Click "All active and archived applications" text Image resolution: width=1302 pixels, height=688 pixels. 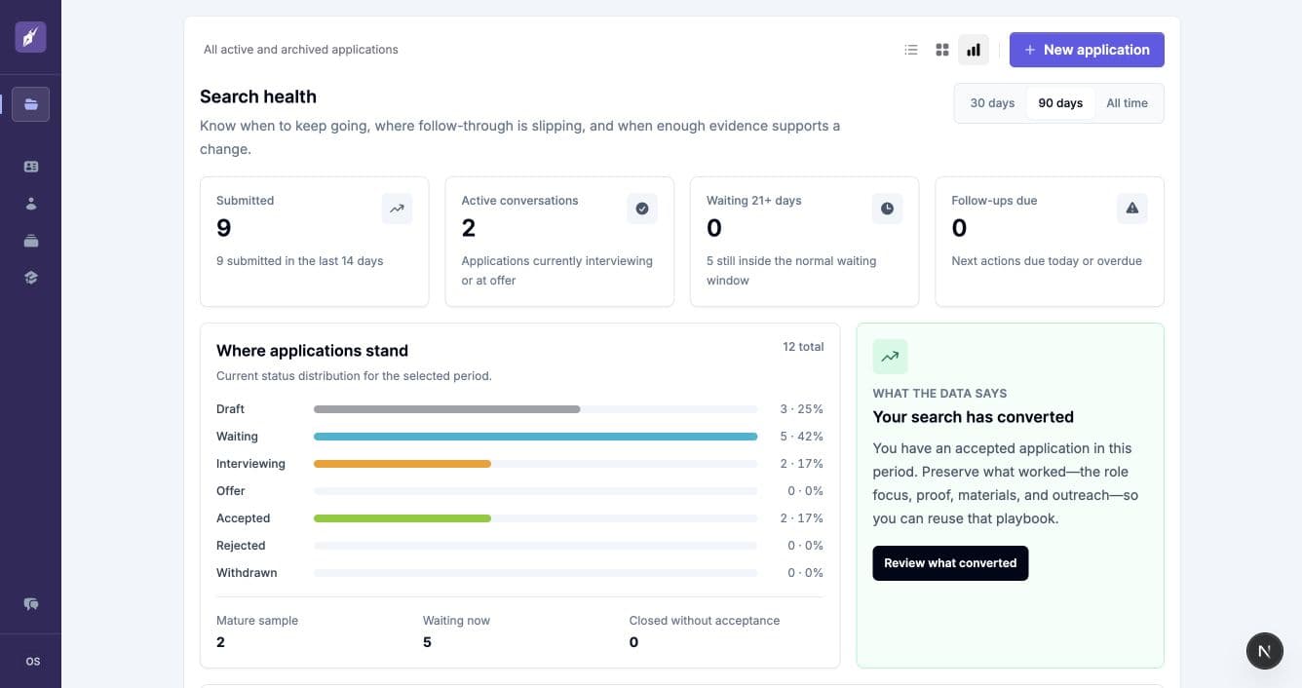pos(301,50)
